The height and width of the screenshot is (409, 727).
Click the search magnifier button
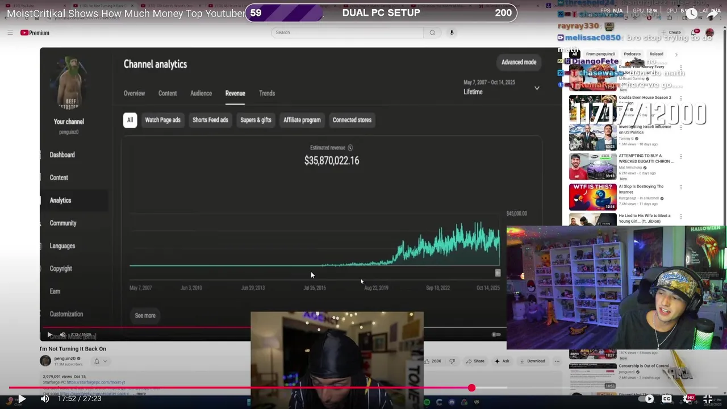[x=432, y=32]
